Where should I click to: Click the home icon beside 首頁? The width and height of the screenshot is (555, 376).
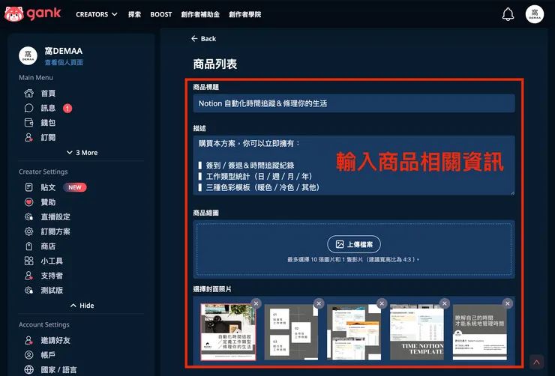[29, 94]
